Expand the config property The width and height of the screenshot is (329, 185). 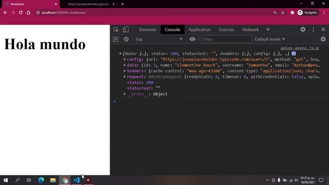click(x=124, y=60)
